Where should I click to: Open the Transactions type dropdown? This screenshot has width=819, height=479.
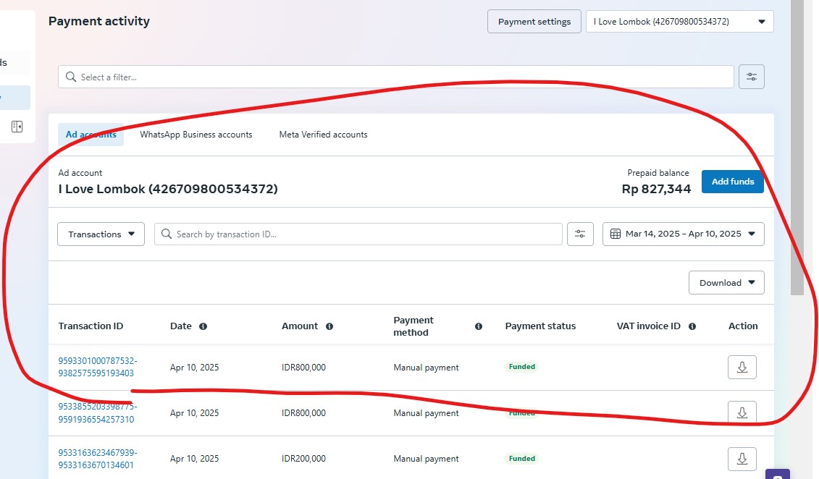point(101,234)
